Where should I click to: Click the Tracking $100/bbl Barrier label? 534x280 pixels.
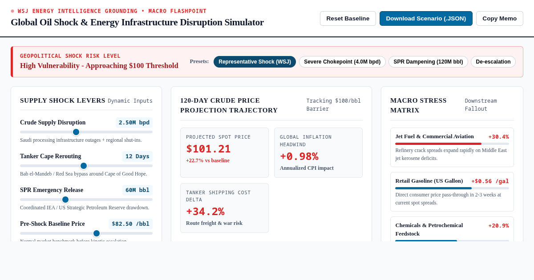pyautogui.click(x=334, y=105)
